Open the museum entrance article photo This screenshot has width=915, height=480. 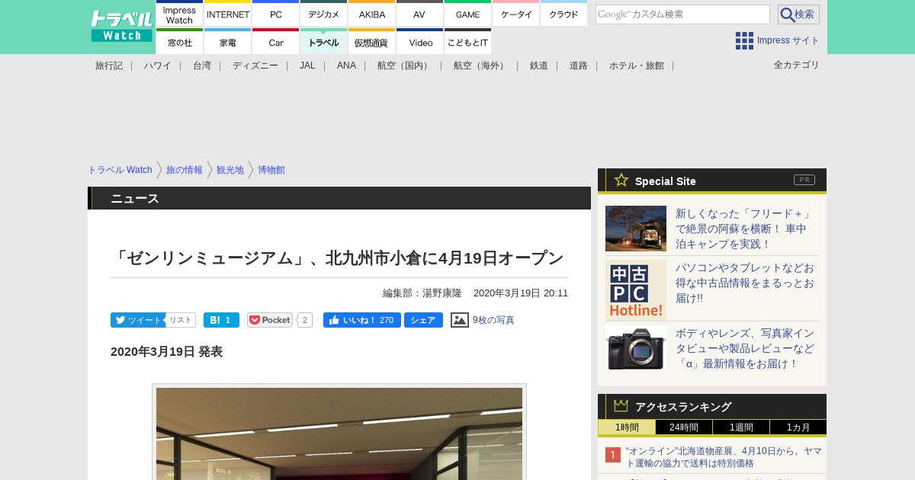tap(339, 433)
